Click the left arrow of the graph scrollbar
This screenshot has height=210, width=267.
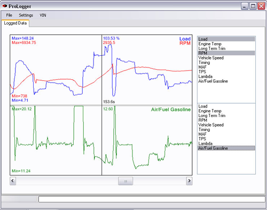coord(13,181)
